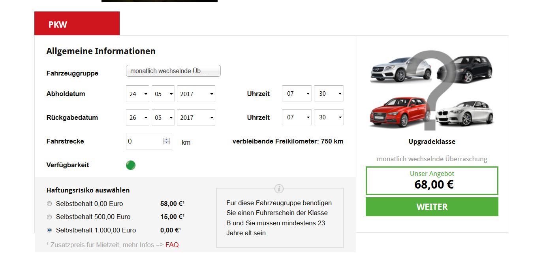Select Selbstbehalt 1.000,00 Euro option
545x268 pixels.
pyautogui.click(x=49, y=230)
